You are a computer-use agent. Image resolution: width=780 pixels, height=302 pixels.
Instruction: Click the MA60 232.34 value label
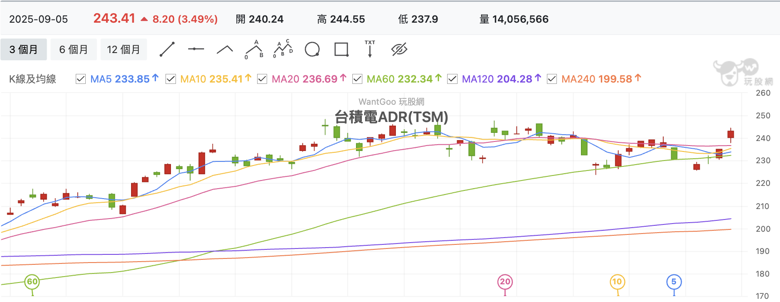click(x=404, y=79)
